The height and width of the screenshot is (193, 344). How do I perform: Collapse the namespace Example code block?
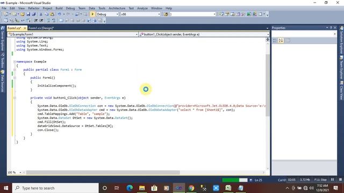[15, 62]
